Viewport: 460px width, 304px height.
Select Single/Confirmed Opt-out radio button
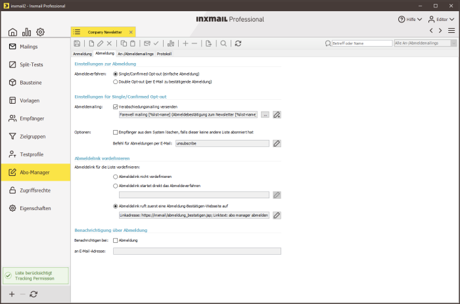(x=115, y=74)
